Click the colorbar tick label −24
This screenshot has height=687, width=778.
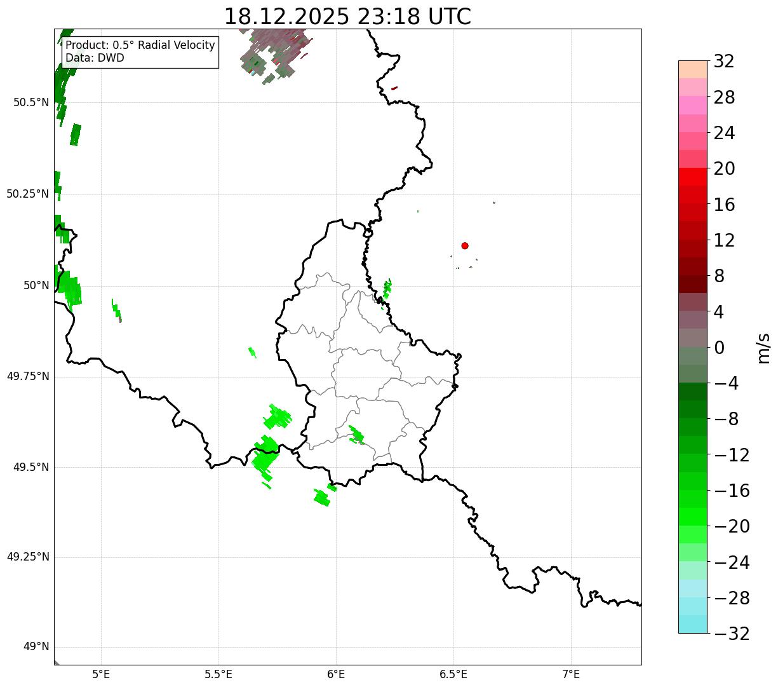(x=732, y=562)
